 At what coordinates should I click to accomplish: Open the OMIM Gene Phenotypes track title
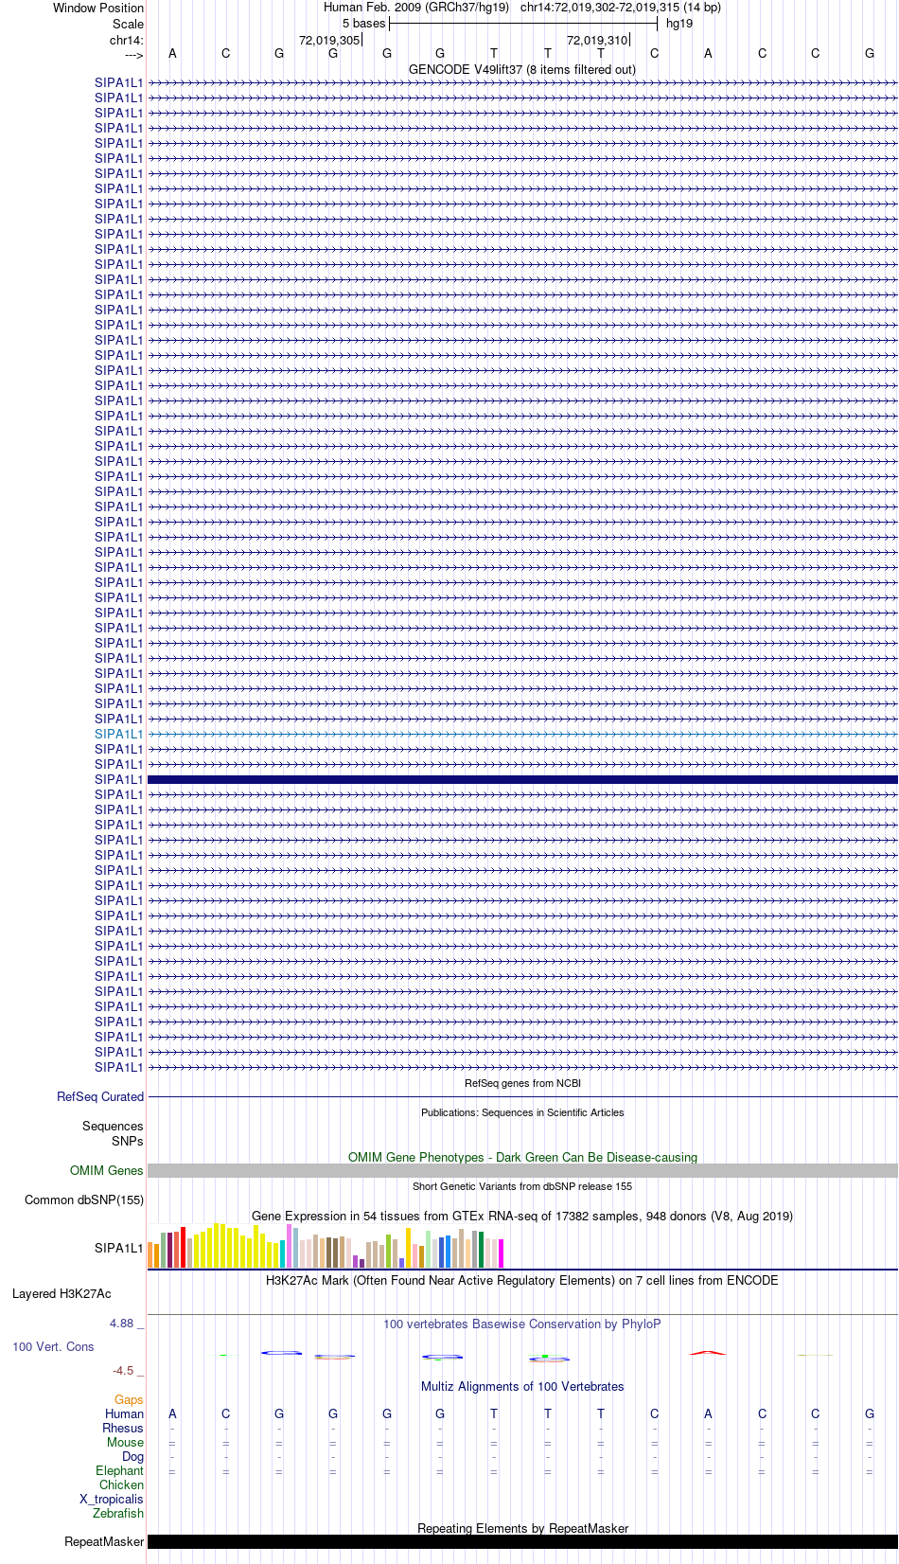pos(522,1157)
